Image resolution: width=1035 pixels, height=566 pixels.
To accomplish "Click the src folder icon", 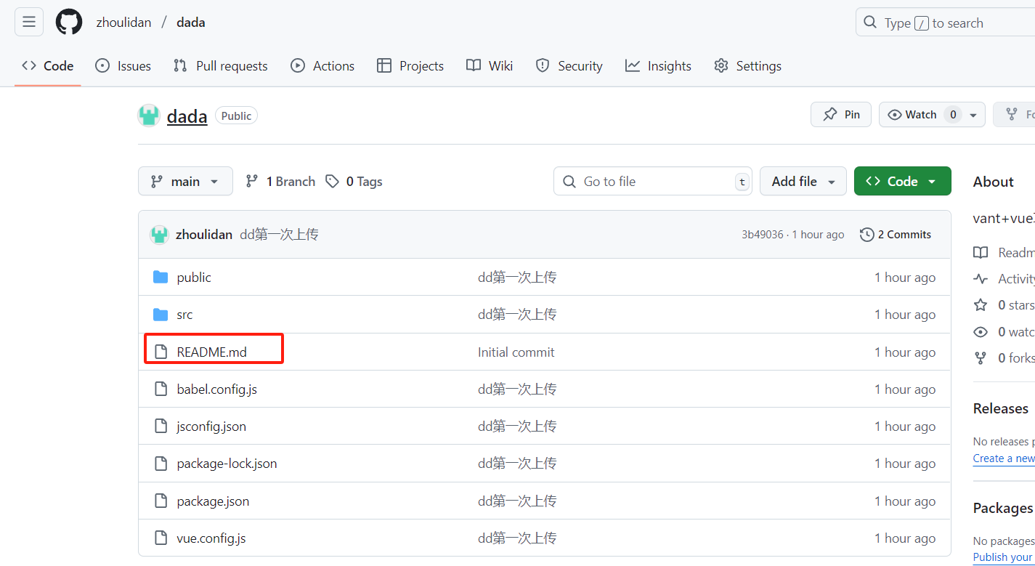I will (x=161, y=314).
